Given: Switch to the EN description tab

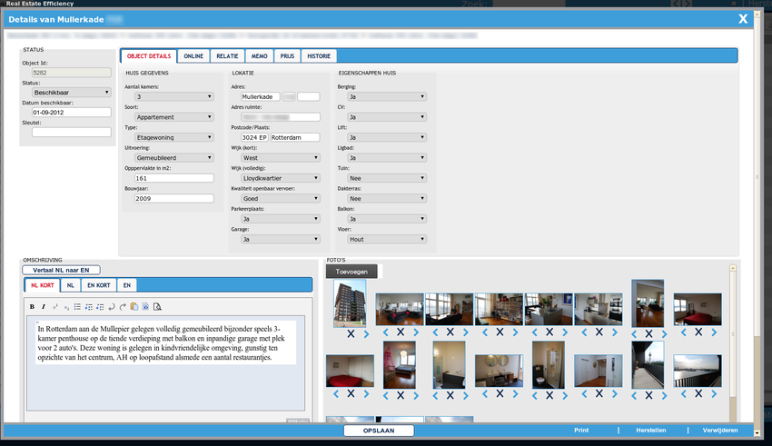Looking at the screenshot, I should [x=127, y=285].
